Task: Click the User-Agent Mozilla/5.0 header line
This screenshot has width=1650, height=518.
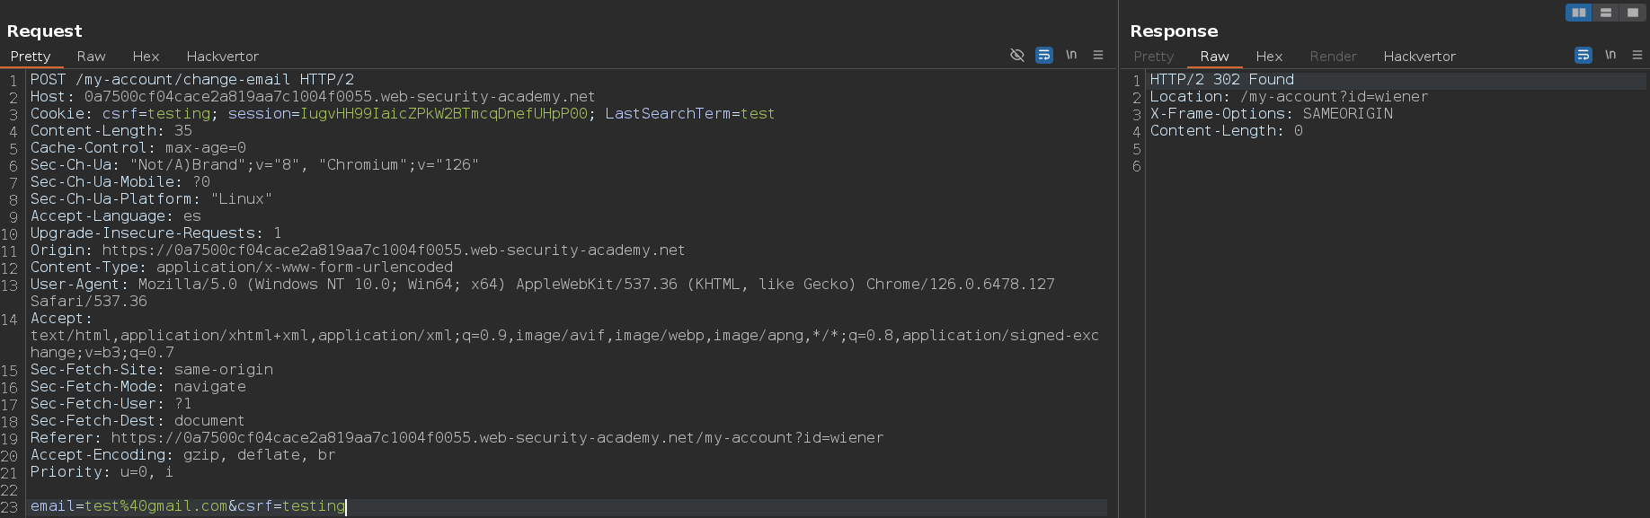Action: (x=543, y=285)
